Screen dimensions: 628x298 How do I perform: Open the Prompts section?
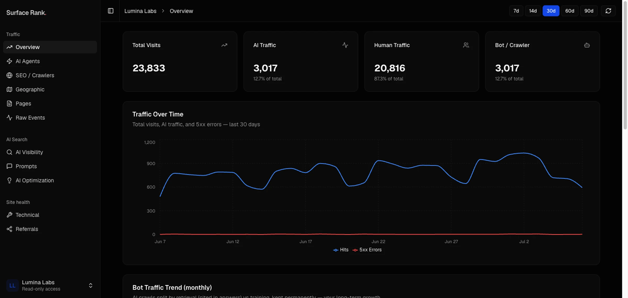50,166
